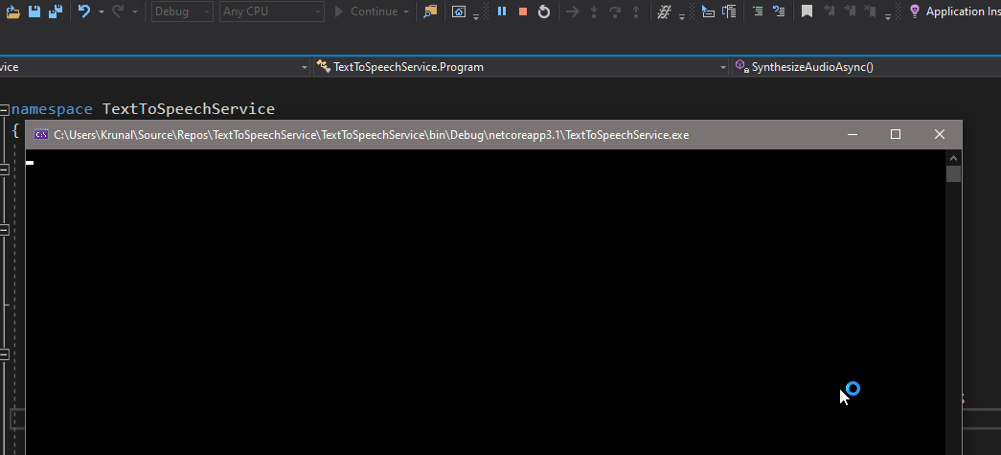Click the Open File folder icon
This screenshot has width=1001, height=455.
point(13,11)
